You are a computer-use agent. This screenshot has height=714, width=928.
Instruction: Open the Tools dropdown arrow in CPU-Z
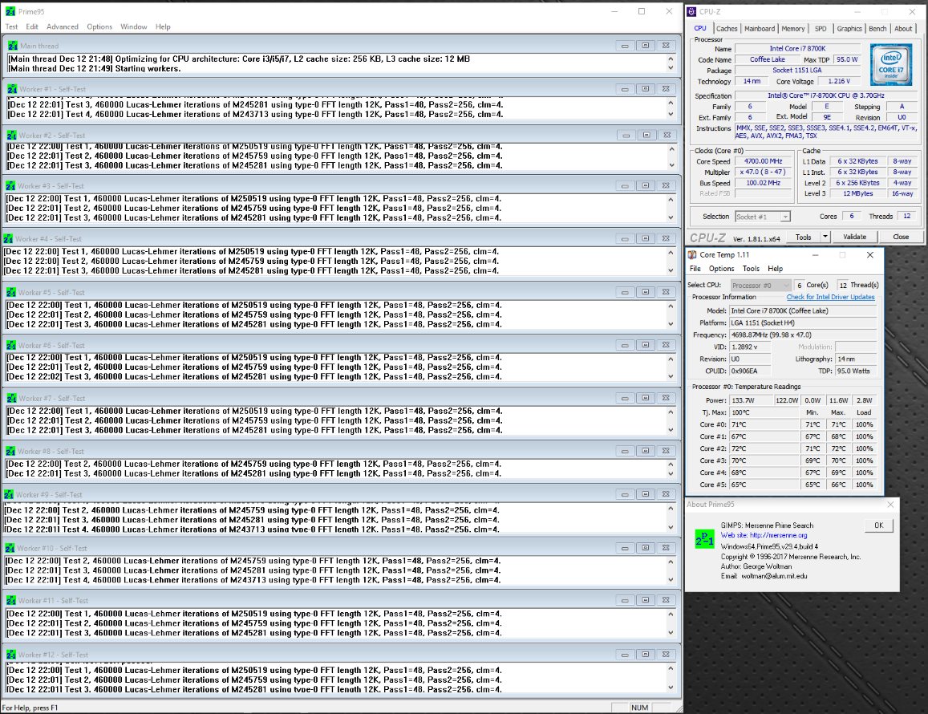825,237
